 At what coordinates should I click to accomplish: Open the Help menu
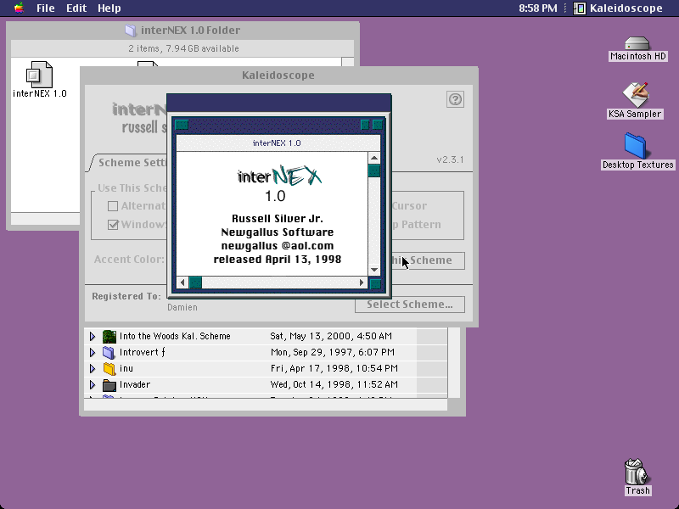tap(109, 8)
